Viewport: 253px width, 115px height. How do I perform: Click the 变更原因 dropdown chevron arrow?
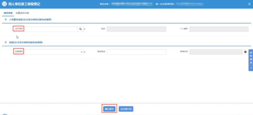(82, 52)
